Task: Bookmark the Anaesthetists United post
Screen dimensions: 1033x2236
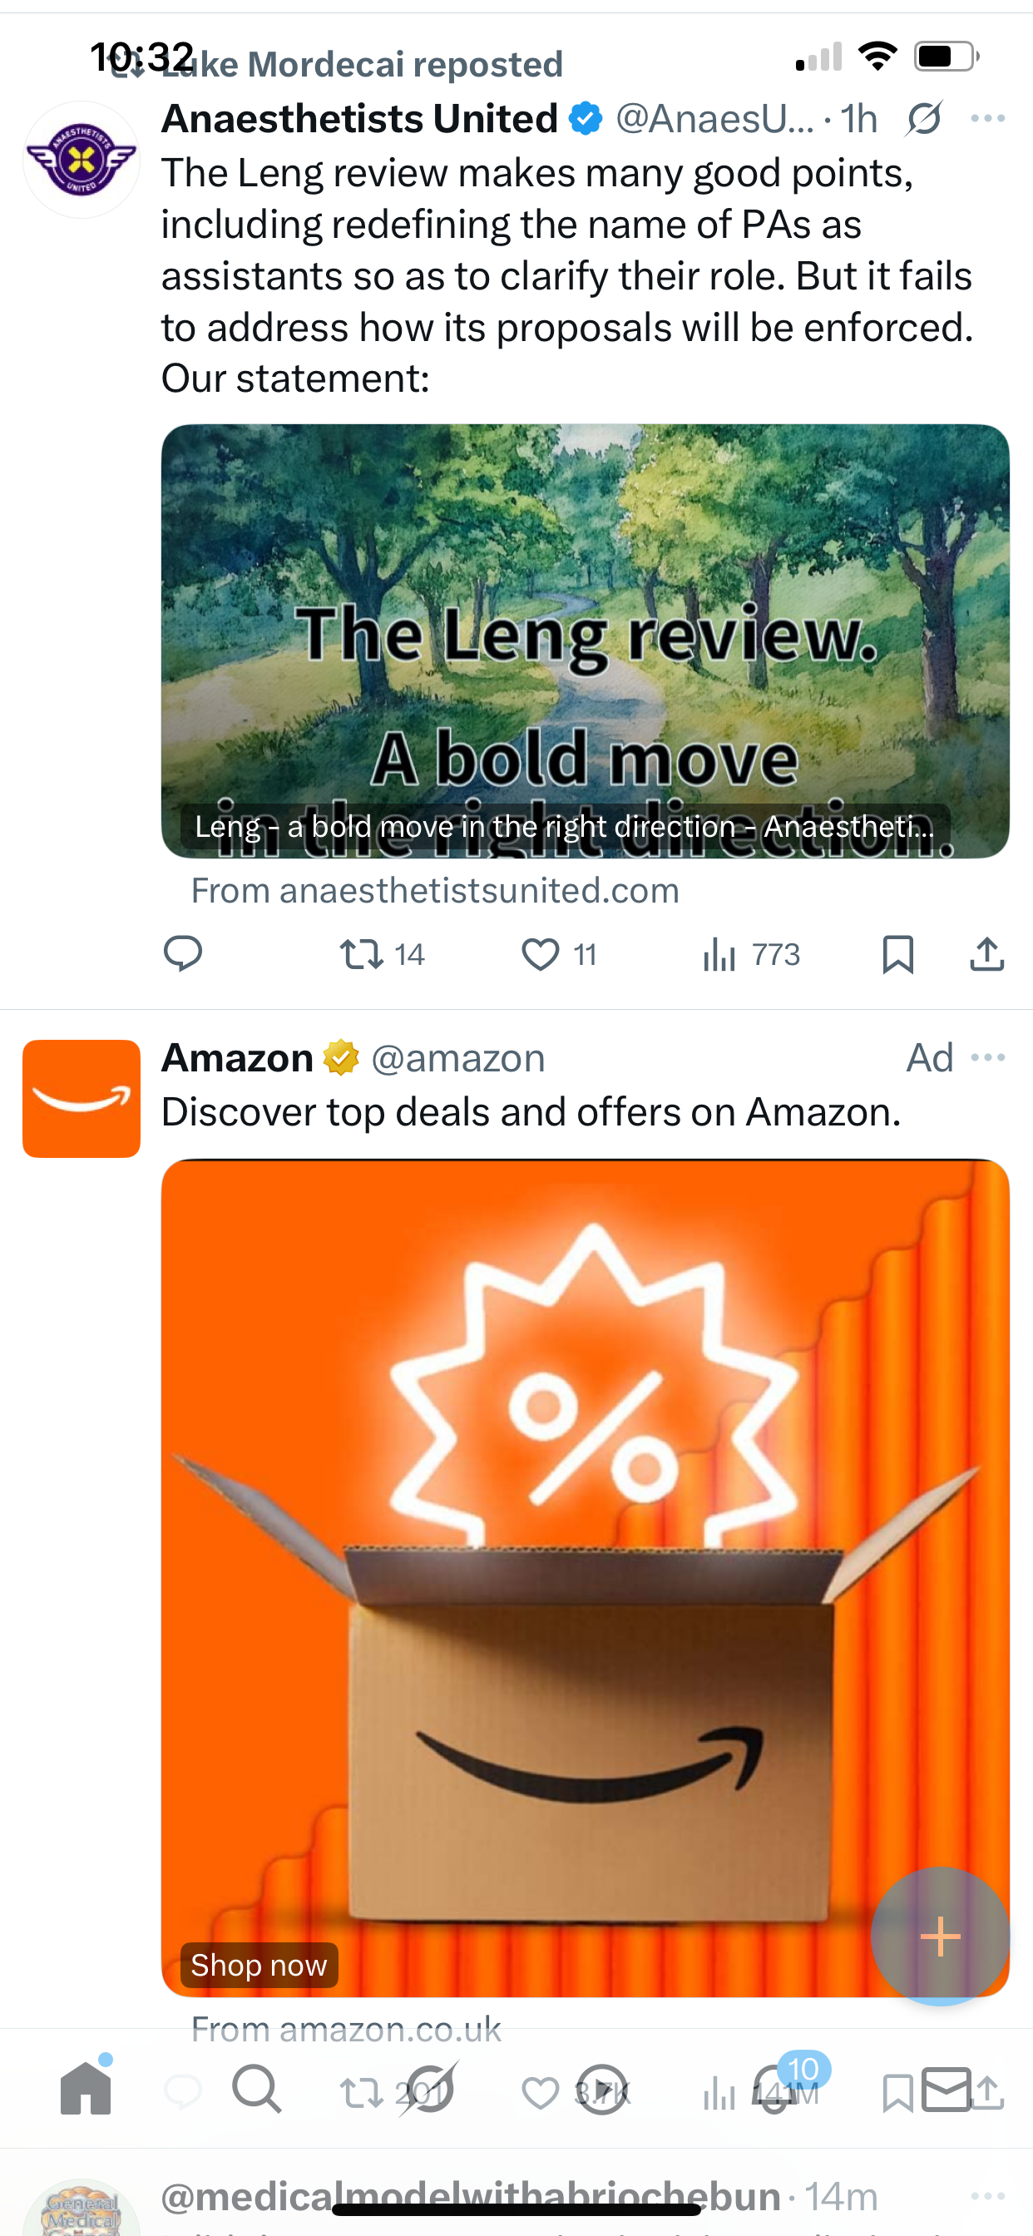Action: [897, 954]
